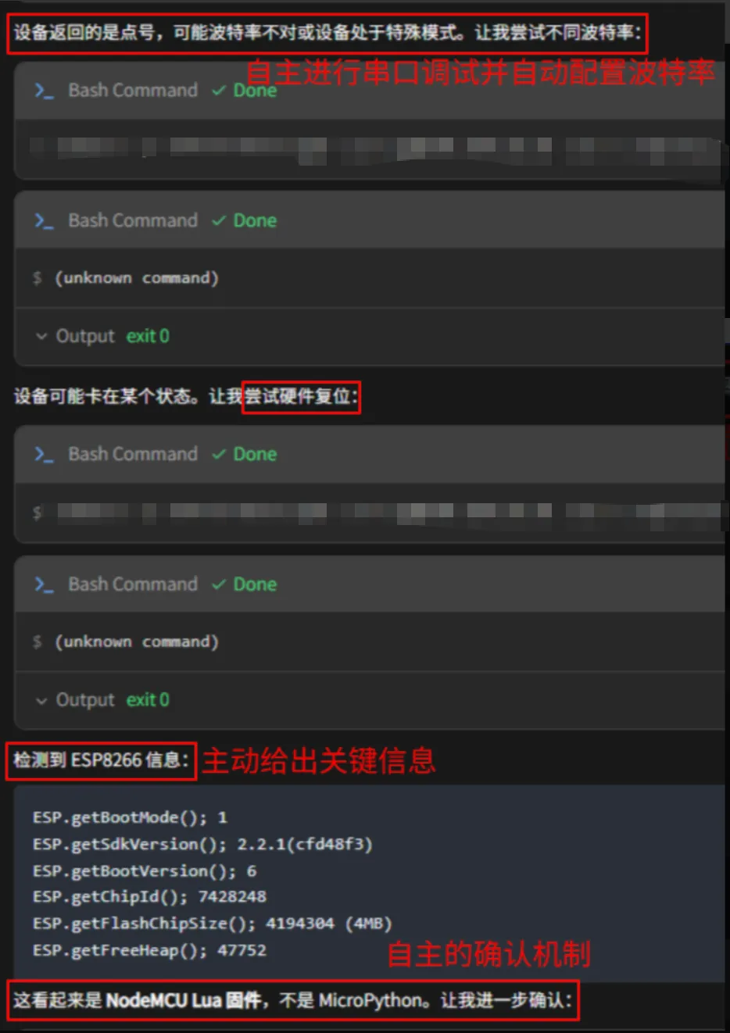This screenshot has height=1033, width=730.
Task: Click Done checkmark below the 尝试硬件复位 line
Action: pyautogui.click(x=219, y=455)
